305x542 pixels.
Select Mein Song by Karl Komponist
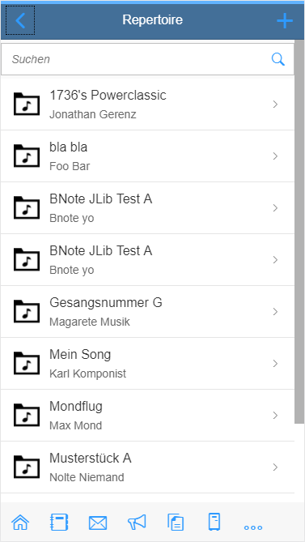147,363
